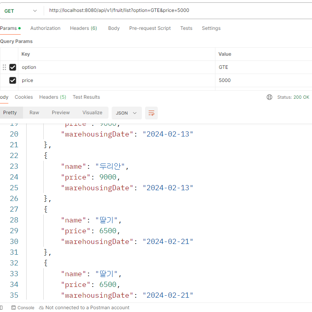Click the drag handle on option row
Image resolution: width=312 pixels, height=312 pixels.
coord(5,67)
